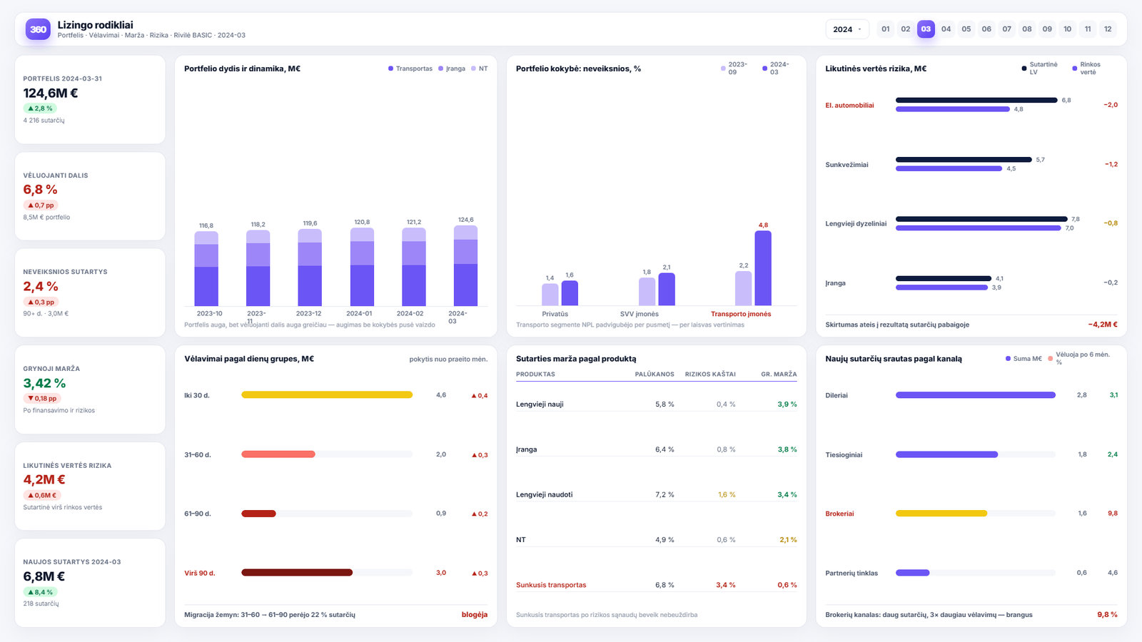Sort by RIZIKOS KAŠTAI column header

point(710,374)
